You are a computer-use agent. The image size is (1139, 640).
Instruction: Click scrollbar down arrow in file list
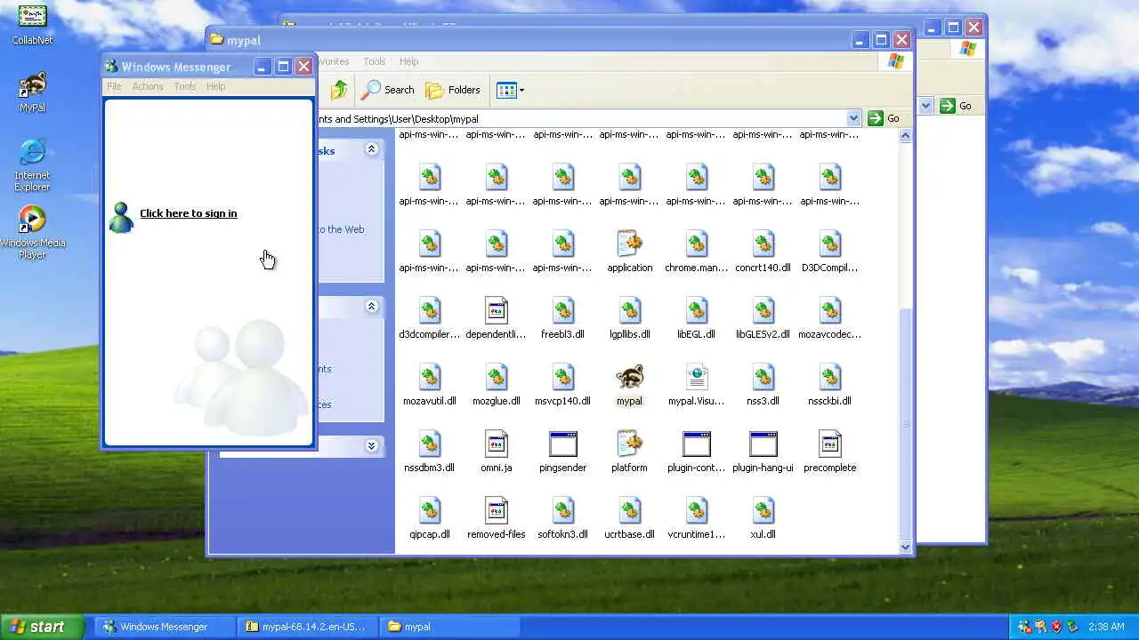click(x=906, y=547)
